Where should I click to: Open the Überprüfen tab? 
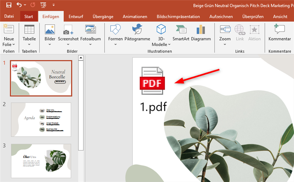[x=253, y=16]
